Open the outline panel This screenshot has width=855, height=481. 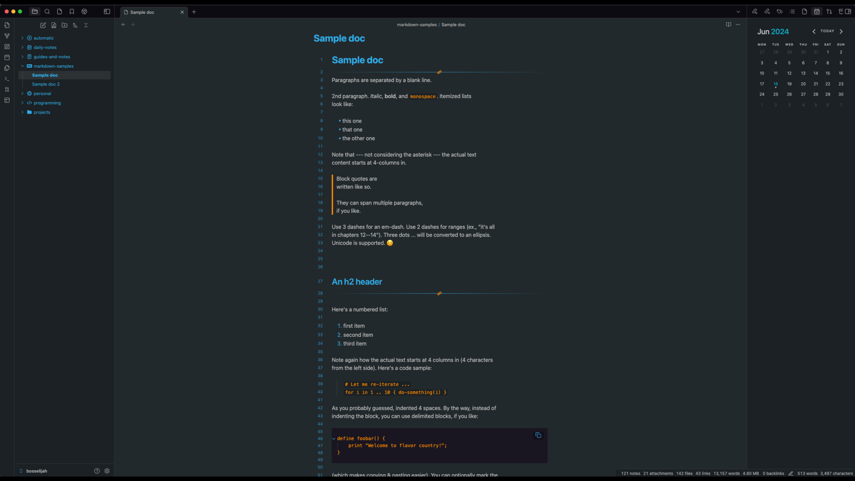[792, 12]
